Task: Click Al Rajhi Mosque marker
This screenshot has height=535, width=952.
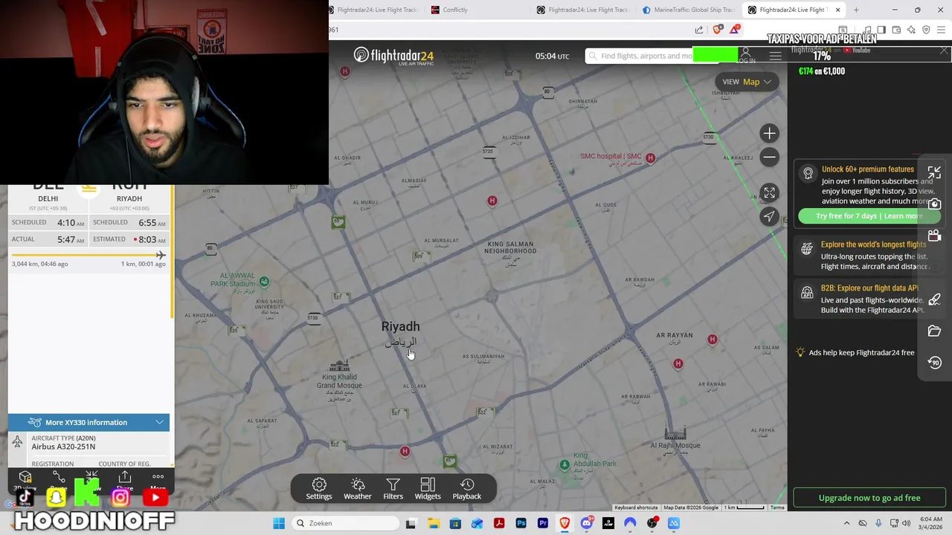Action: [x=675, y=432]
